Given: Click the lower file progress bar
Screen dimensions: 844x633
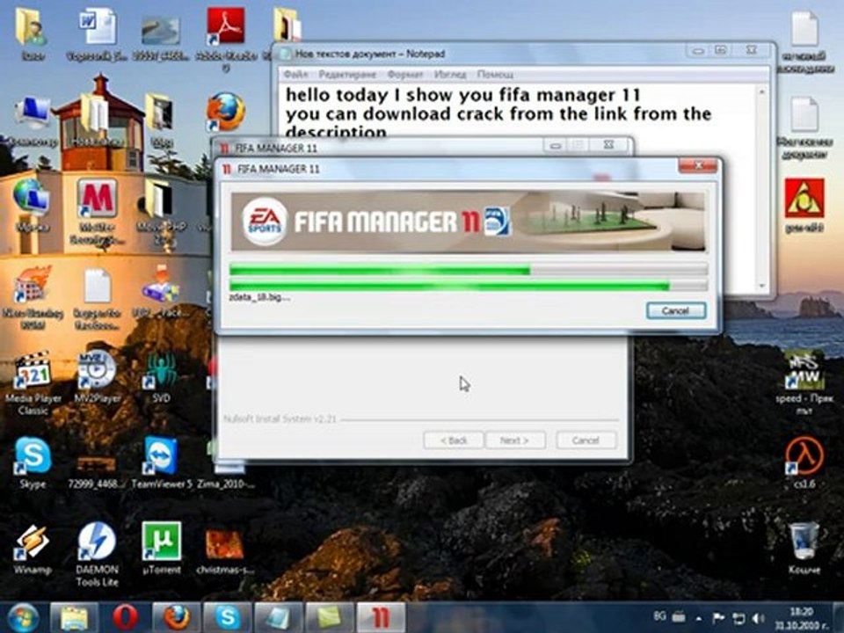Looking at the screenshot, I should click(469, 285).
